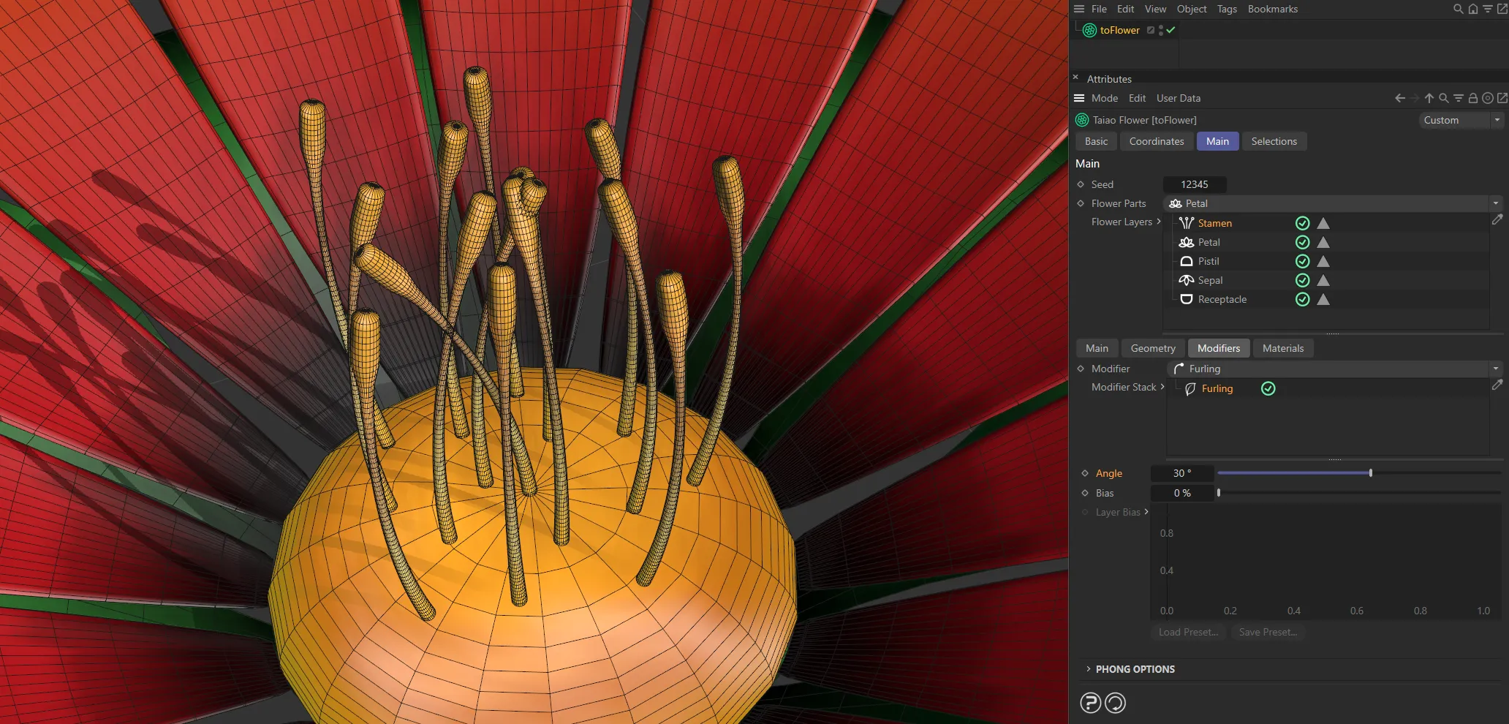Click inside the Seed value field
Screen dimensions: 1509x724
[1195, 184]
